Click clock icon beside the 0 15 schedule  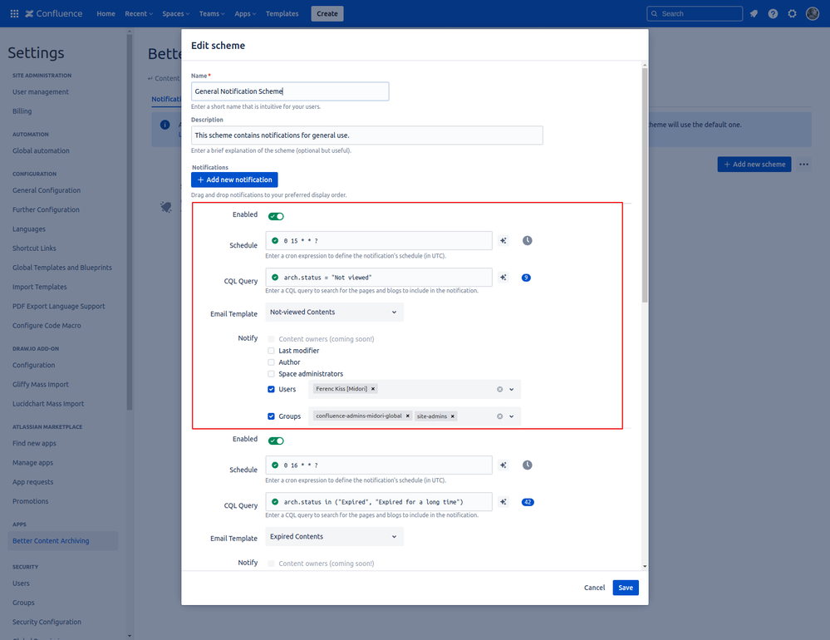[x=528, y=241]
